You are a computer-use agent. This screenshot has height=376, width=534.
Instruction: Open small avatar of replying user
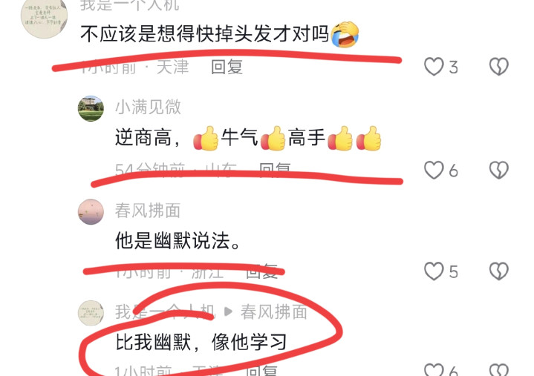91,313
